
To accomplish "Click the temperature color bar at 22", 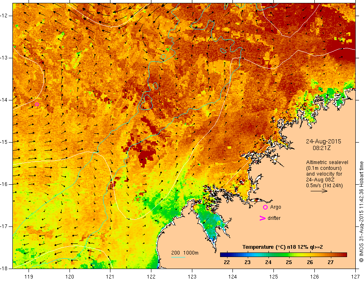I will pos(227,255).
